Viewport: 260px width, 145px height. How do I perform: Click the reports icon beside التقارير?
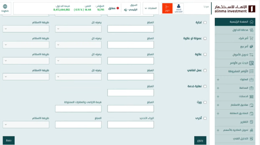[251, 122]
